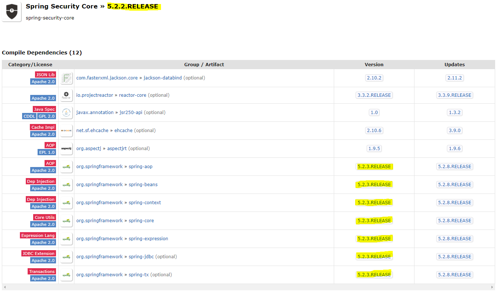
Task: Open com.fasterxml.jackson.core group link
Action: (x=107, y=78)
